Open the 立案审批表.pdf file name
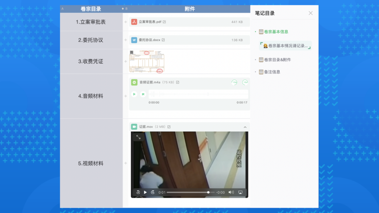 tap(150, 22)
